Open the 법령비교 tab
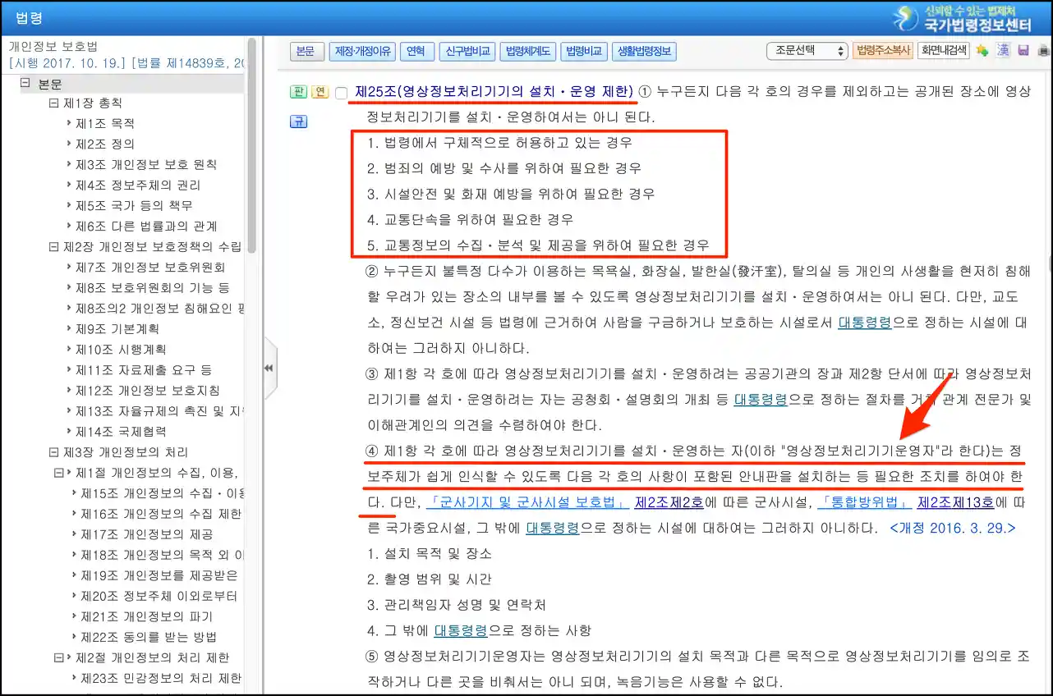1053x696 pixels. point(583,51)
